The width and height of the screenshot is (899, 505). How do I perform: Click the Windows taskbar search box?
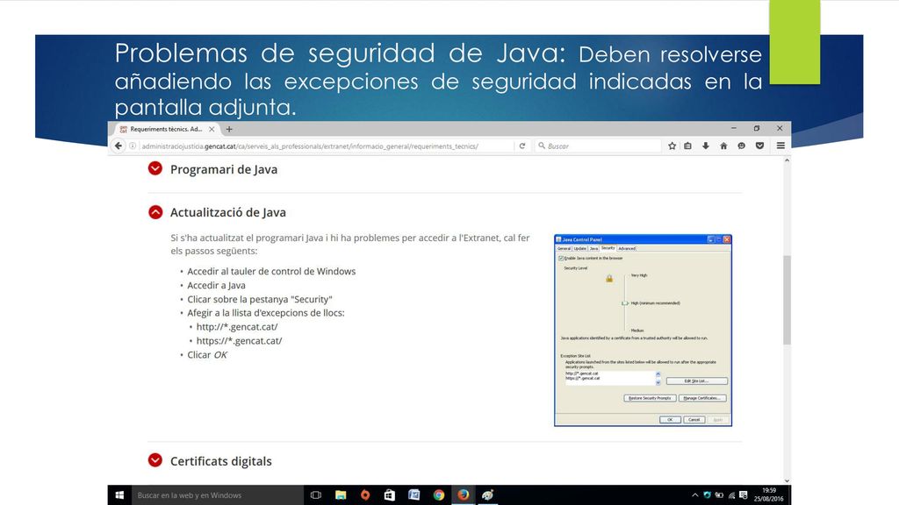(218, 495)
